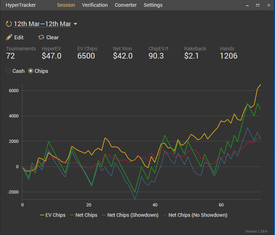Toggle the Net Chips legend entry

[x=83, y=215]
